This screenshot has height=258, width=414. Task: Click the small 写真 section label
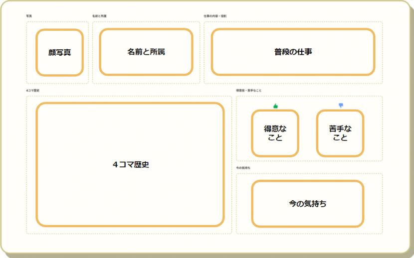pyautogui.click(x=29, y=16)
